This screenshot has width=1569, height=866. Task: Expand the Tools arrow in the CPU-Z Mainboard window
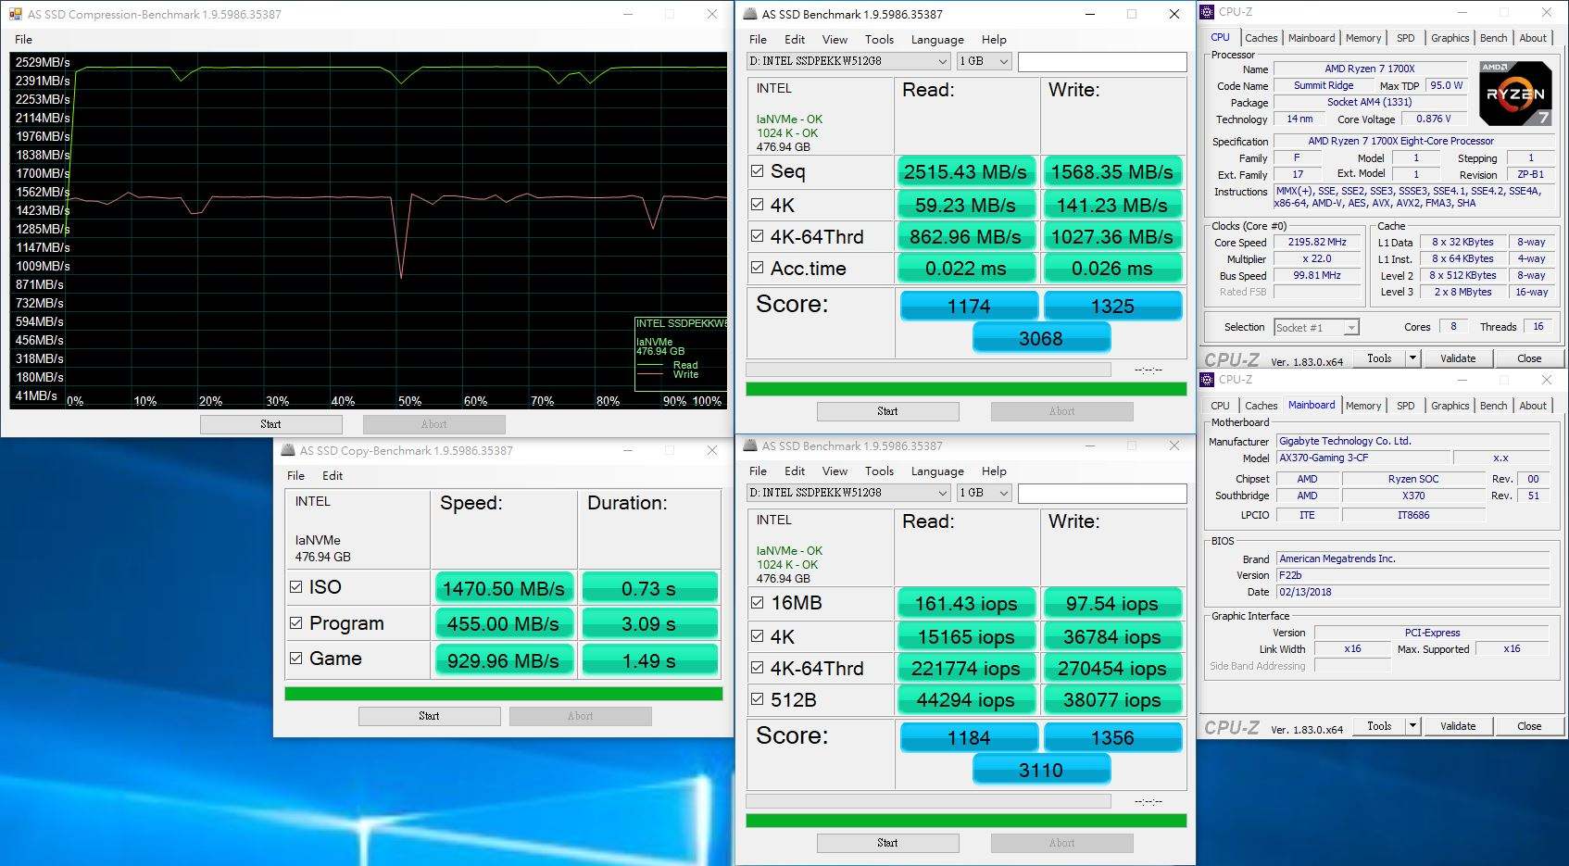[1412, 726]
